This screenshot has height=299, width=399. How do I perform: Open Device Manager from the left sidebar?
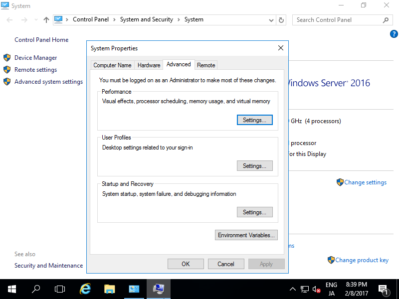click(34, 57)
